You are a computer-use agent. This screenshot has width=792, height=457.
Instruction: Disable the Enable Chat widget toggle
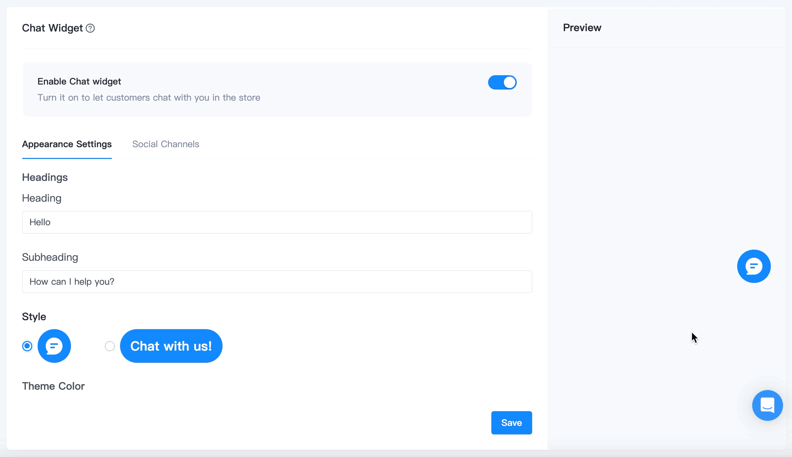tap(502, 82)
